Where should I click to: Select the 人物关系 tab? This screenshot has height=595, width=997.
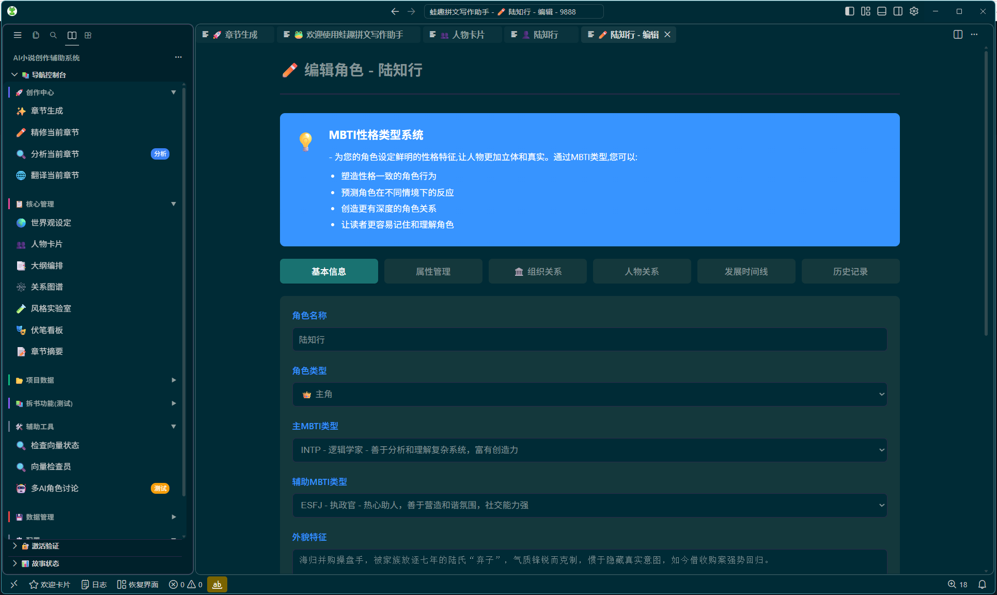click(642, 271)
